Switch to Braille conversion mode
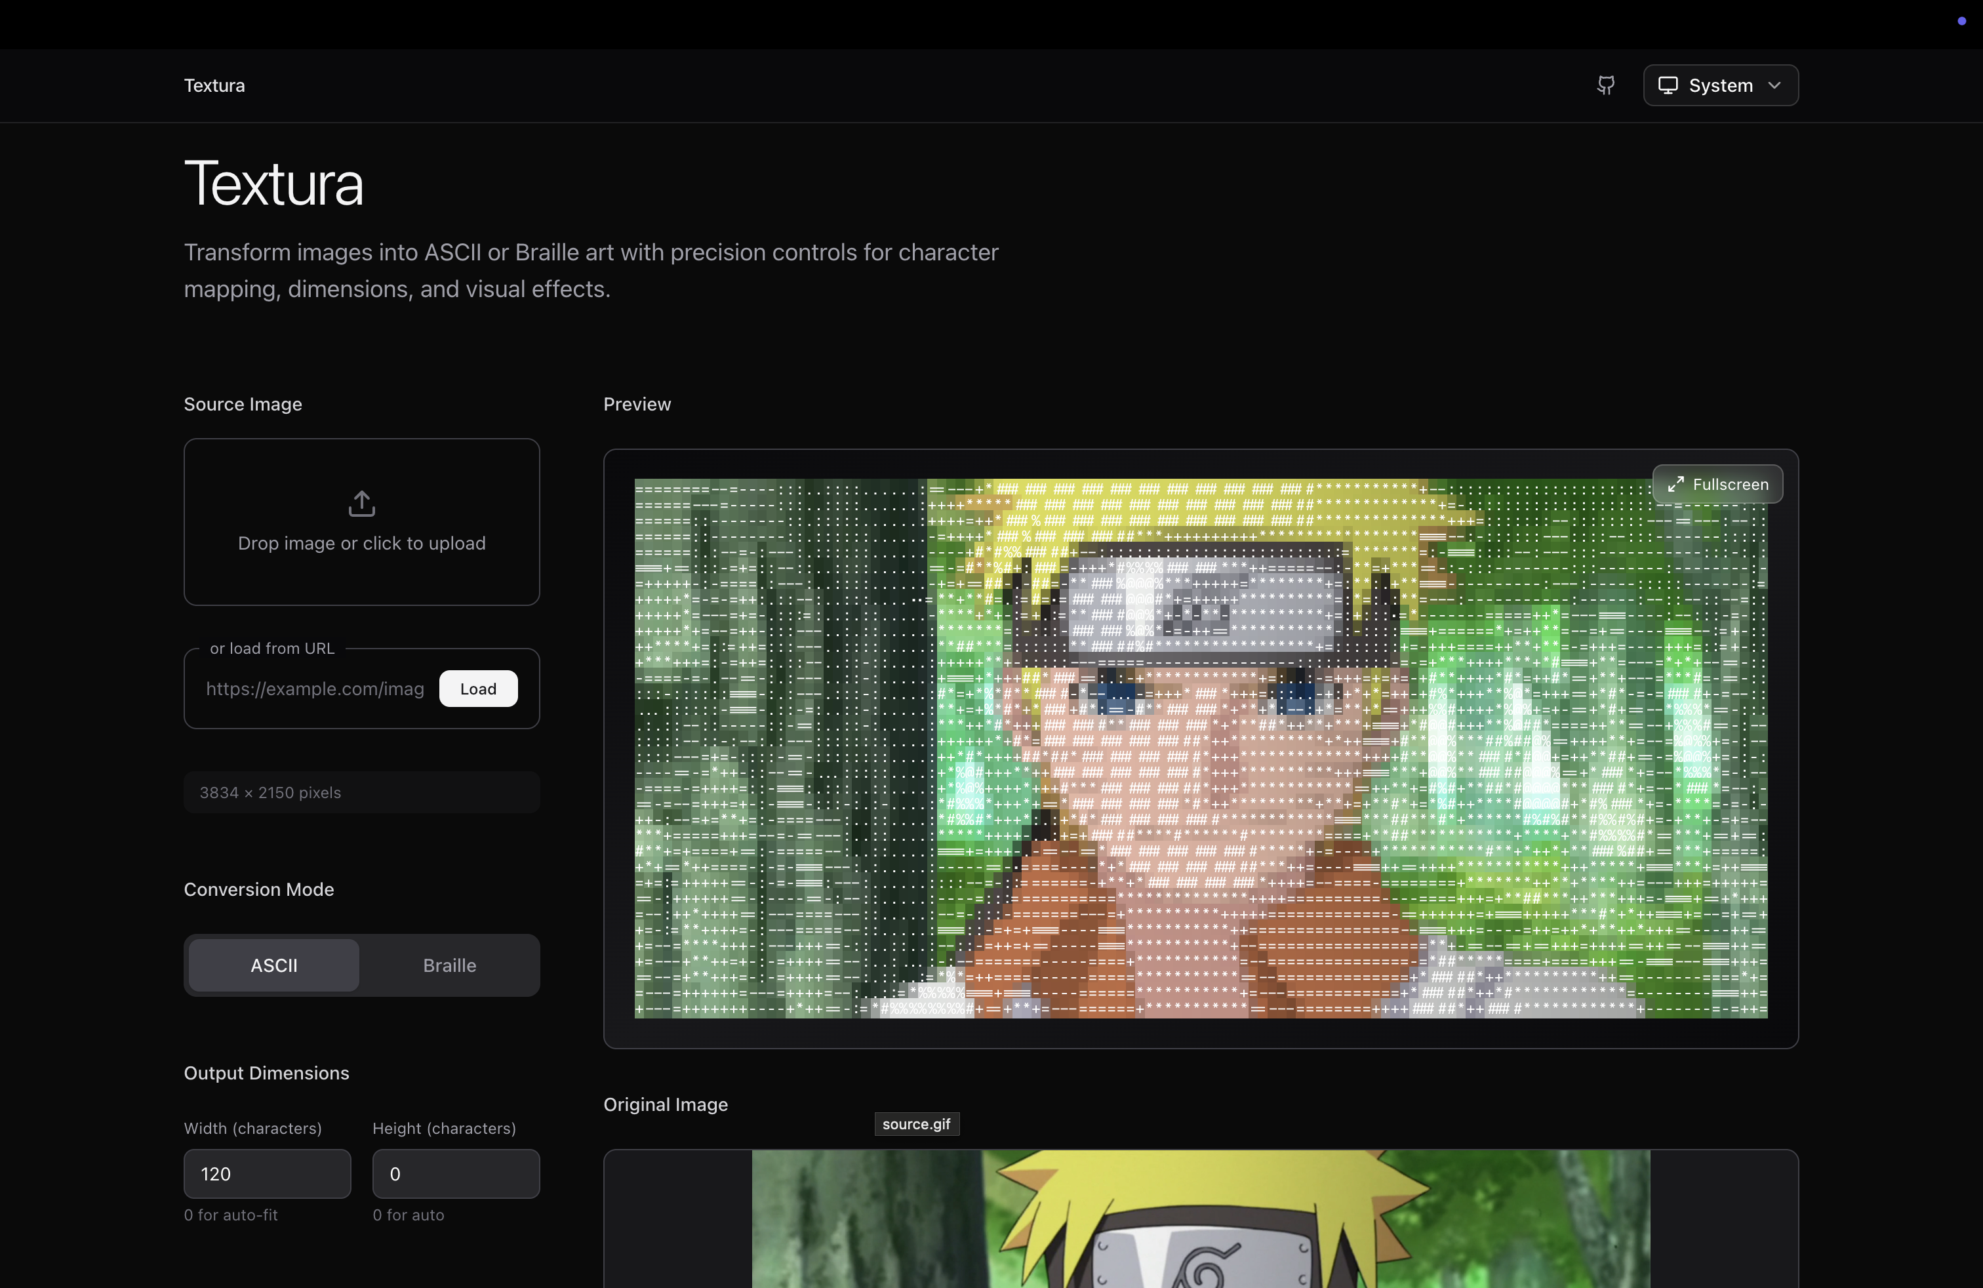 (x=449, y=965)
